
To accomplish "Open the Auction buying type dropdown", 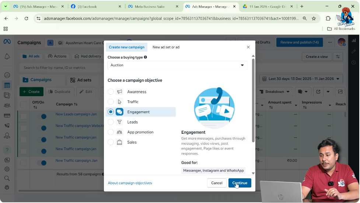I will point(178,65).
